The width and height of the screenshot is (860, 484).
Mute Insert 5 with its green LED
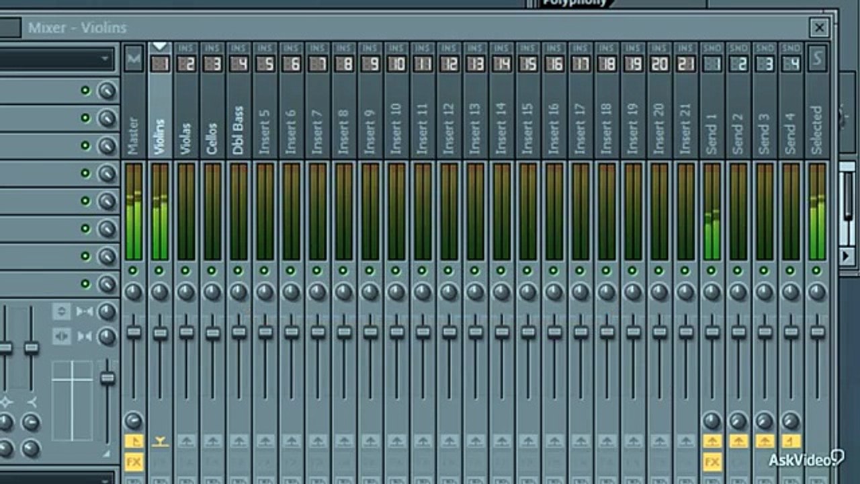point(264,270)
